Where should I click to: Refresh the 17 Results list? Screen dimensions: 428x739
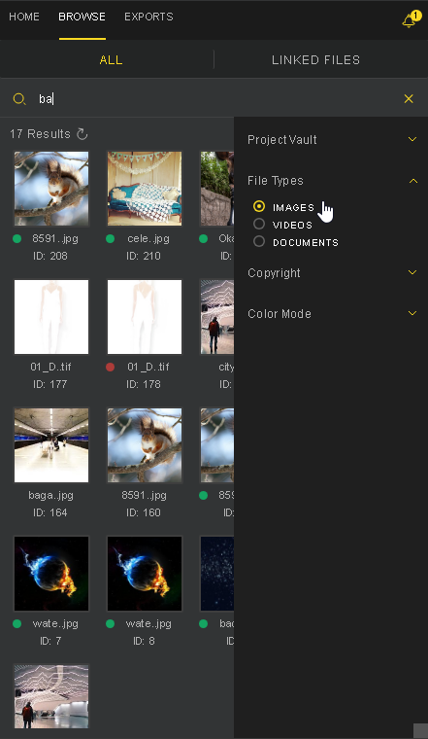click(82, 134)
